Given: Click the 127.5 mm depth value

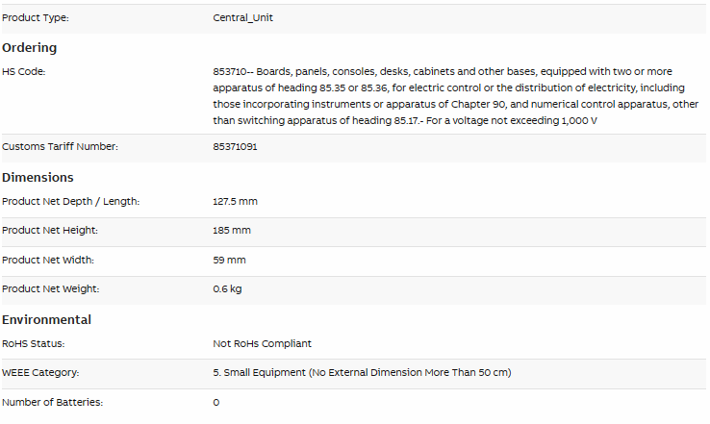Looking at the screenshot, I should point(235,201).
